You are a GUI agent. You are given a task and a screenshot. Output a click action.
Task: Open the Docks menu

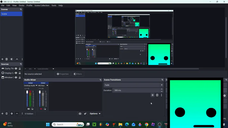22,6
